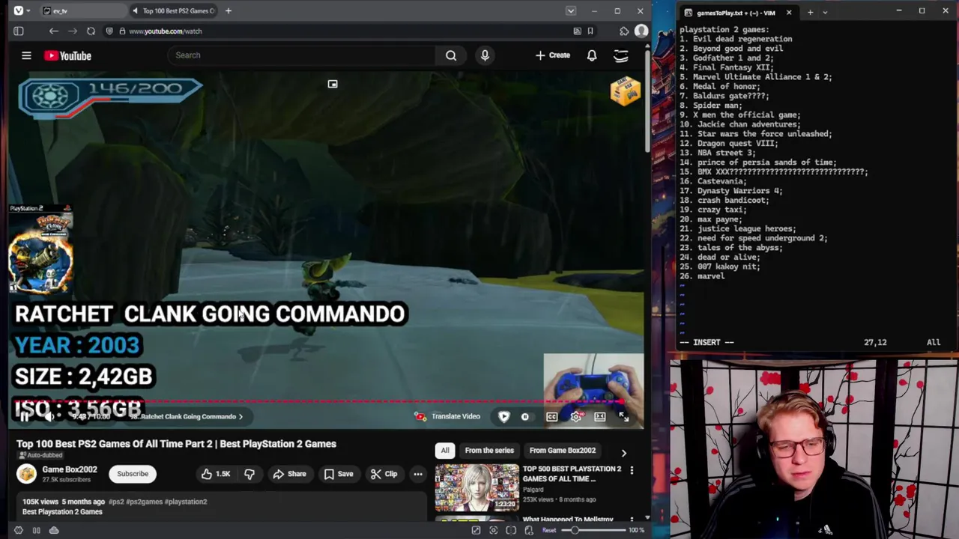Screen dimensions: 959x539
Task: Open the YouTube hamburger guide menu
Action: click(x=26, y=55)
